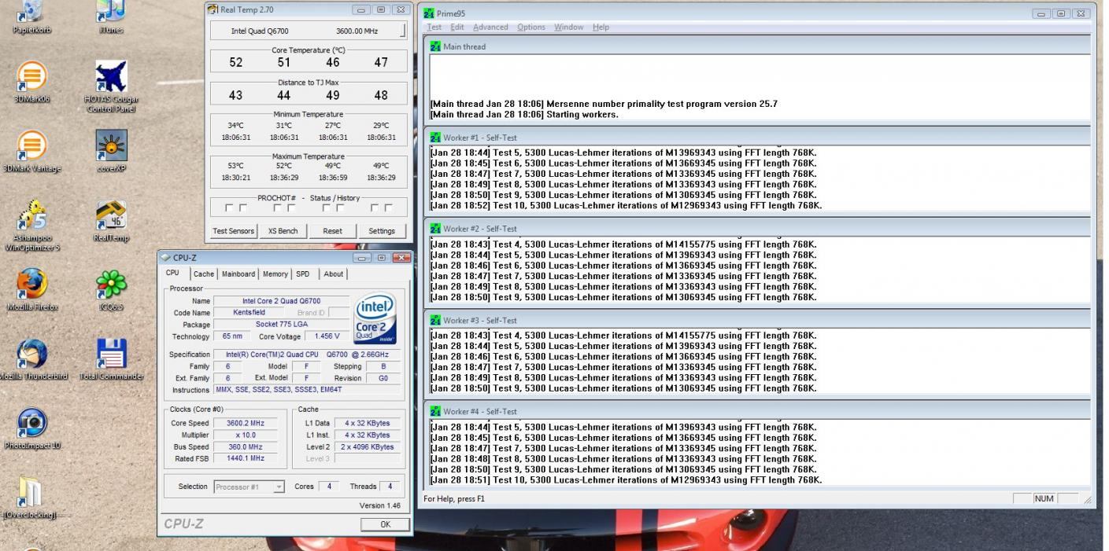Open the Test menu in Prime95
This screenshot has width=1109, height=551.
(x=434, y=27)
